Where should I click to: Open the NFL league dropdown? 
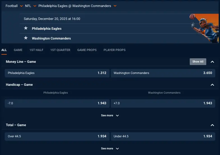tap(35, 6)
